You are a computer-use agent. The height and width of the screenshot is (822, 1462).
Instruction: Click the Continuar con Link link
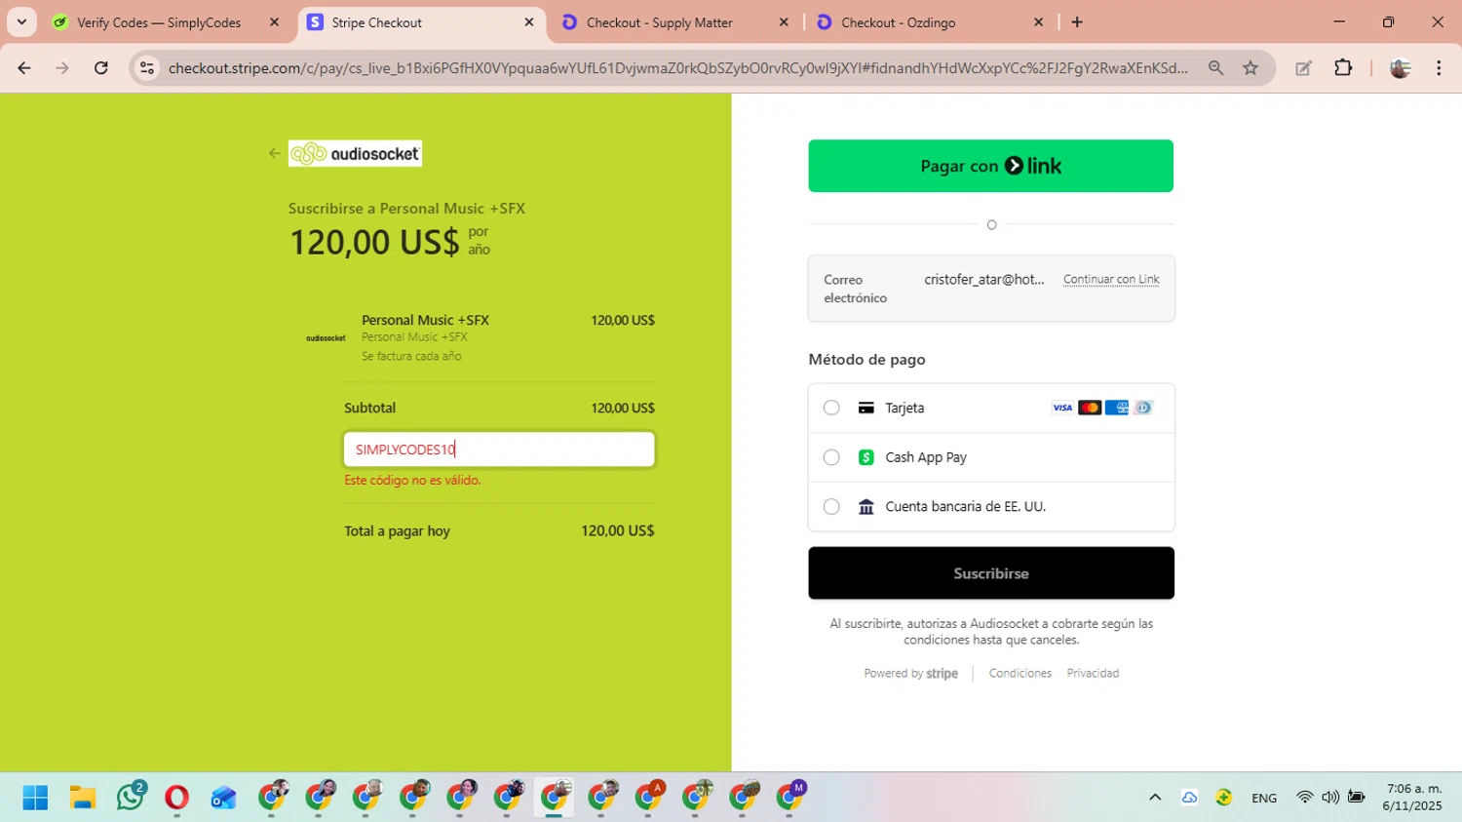1111,279
